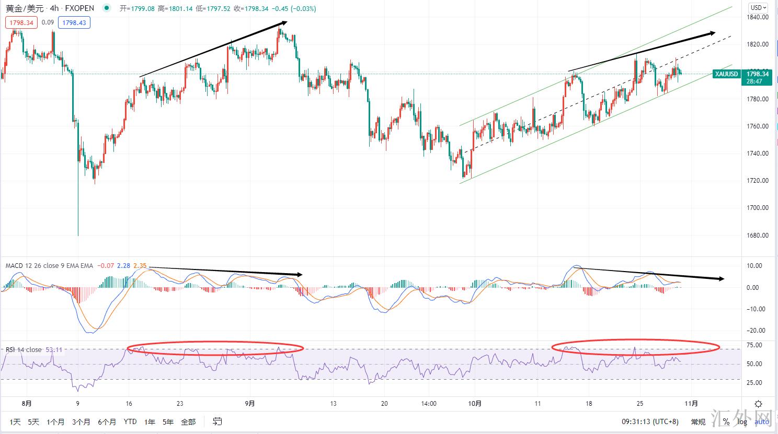778x434 pixels.
Task: Select the YTD time range
Action: (130, 421)
